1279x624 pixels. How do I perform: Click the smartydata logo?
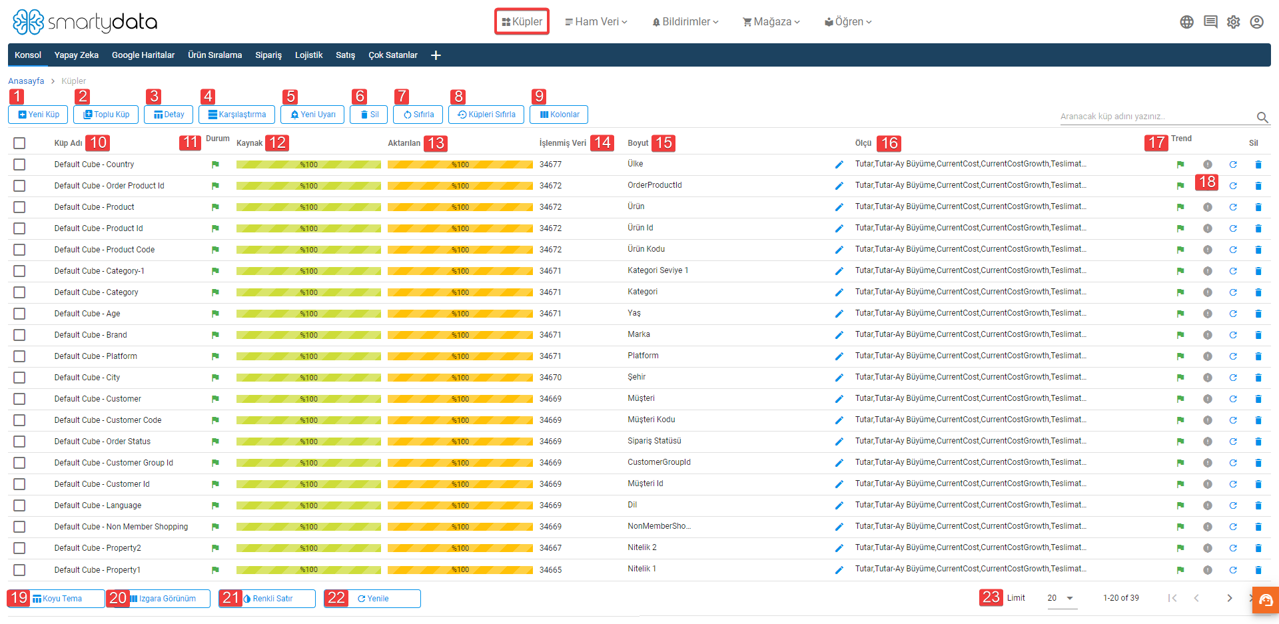[85, 22]
